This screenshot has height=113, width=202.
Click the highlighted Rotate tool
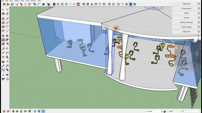point(3,40)
